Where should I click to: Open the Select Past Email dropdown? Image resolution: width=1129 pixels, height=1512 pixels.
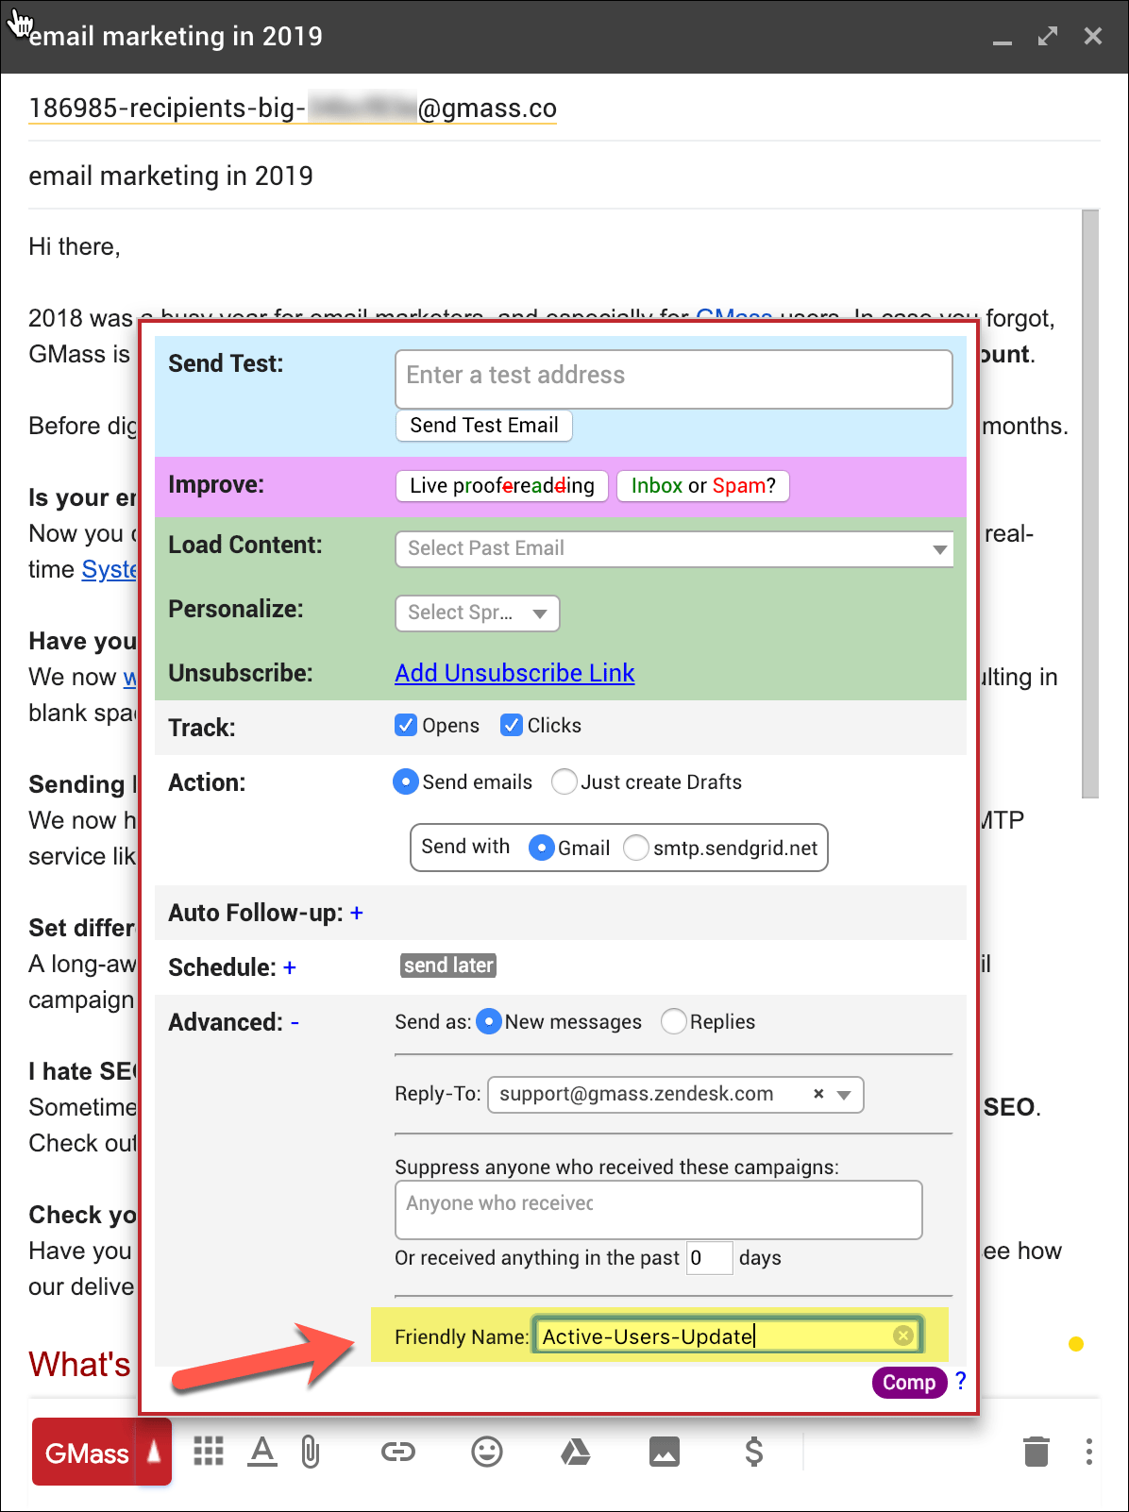tap(674, 548)
